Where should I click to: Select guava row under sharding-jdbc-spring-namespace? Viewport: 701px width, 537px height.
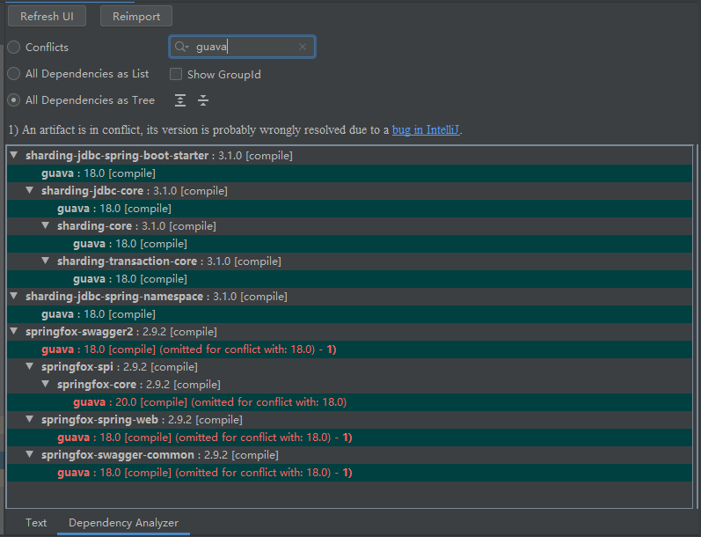coord(349,314)
